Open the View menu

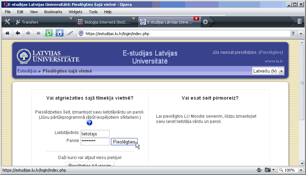point(34,12)
